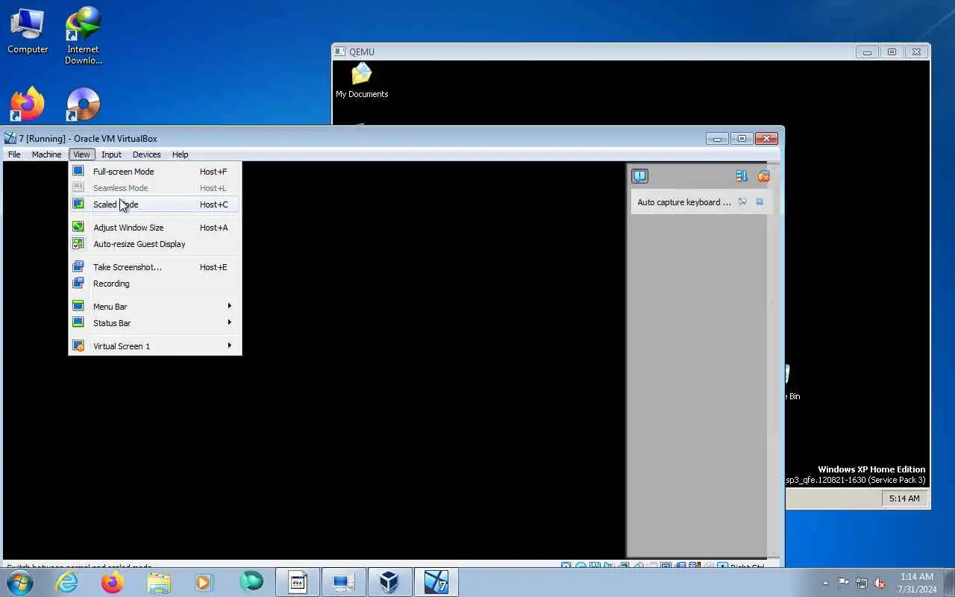Click the delete all notifications icon
This screenshot has height=597, width=955.
click(x=763, y=176)
